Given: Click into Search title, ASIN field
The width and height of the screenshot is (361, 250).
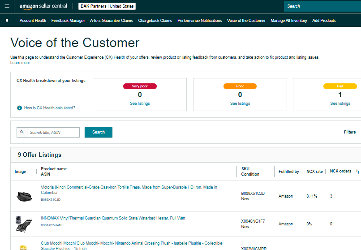Looking at the screenshot, I should point(53,132).
